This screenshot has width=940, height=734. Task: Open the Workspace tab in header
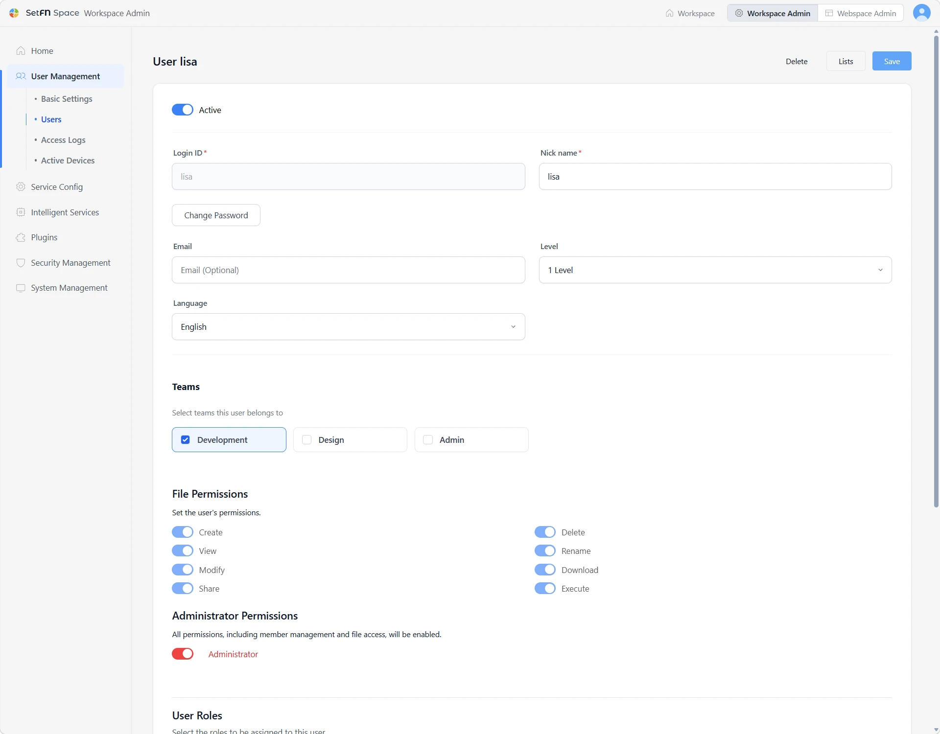(690, 13)
